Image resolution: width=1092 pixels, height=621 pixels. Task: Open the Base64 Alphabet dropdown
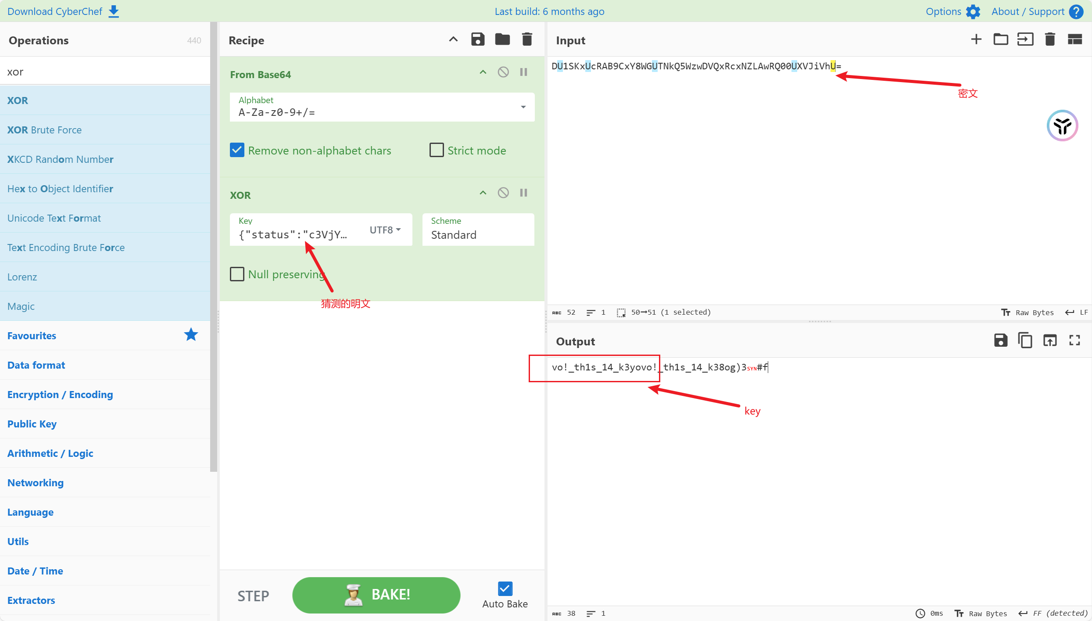click(x=523, y=107)
